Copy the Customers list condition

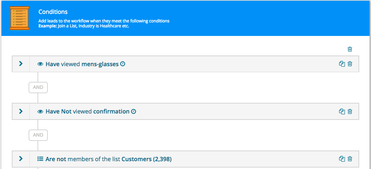point(342,159)
